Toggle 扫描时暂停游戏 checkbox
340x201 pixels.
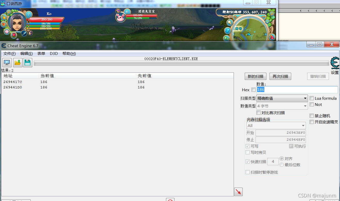tap(248, 172)
